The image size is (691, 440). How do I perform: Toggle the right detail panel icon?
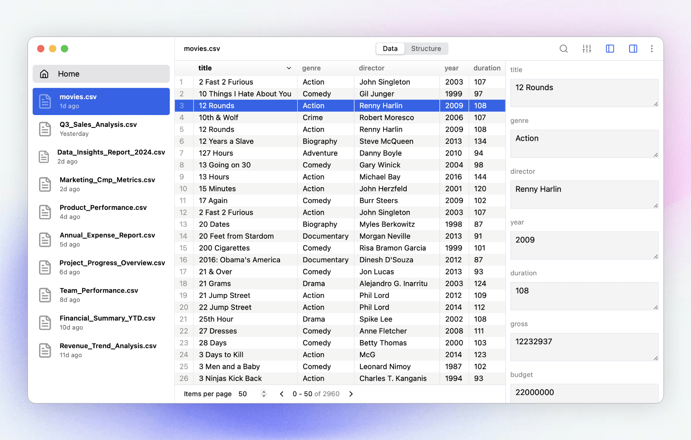(633, 49)
